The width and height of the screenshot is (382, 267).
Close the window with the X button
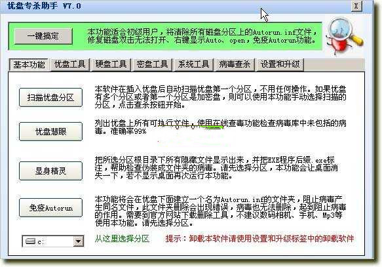pos(356,6)
